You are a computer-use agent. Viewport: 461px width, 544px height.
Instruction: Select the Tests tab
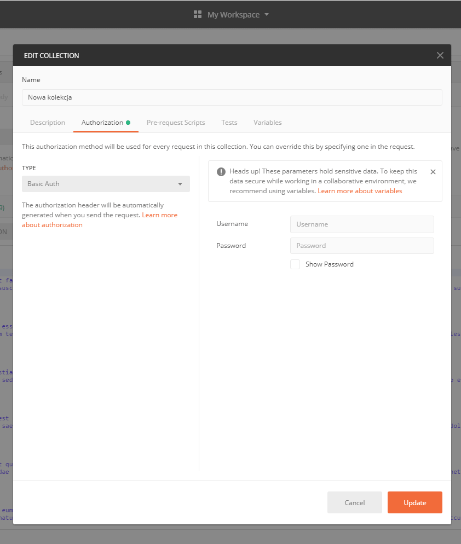coord(229,122)
